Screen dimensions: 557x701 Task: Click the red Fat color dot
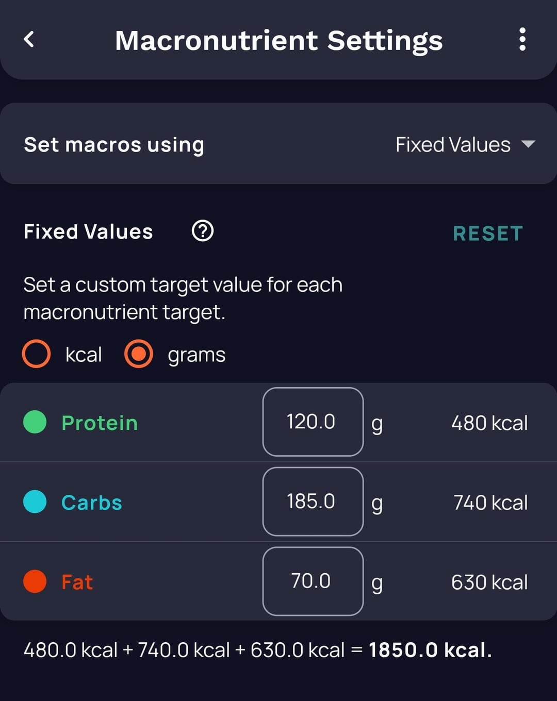pos(35,581)
